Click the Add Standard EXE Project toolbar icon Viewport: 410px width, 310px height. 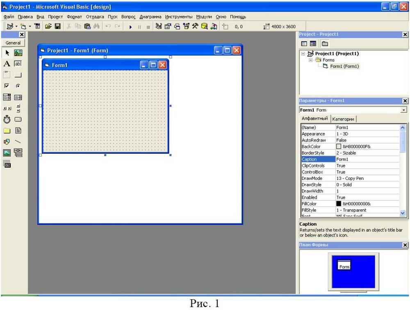(x=10, y=26)
